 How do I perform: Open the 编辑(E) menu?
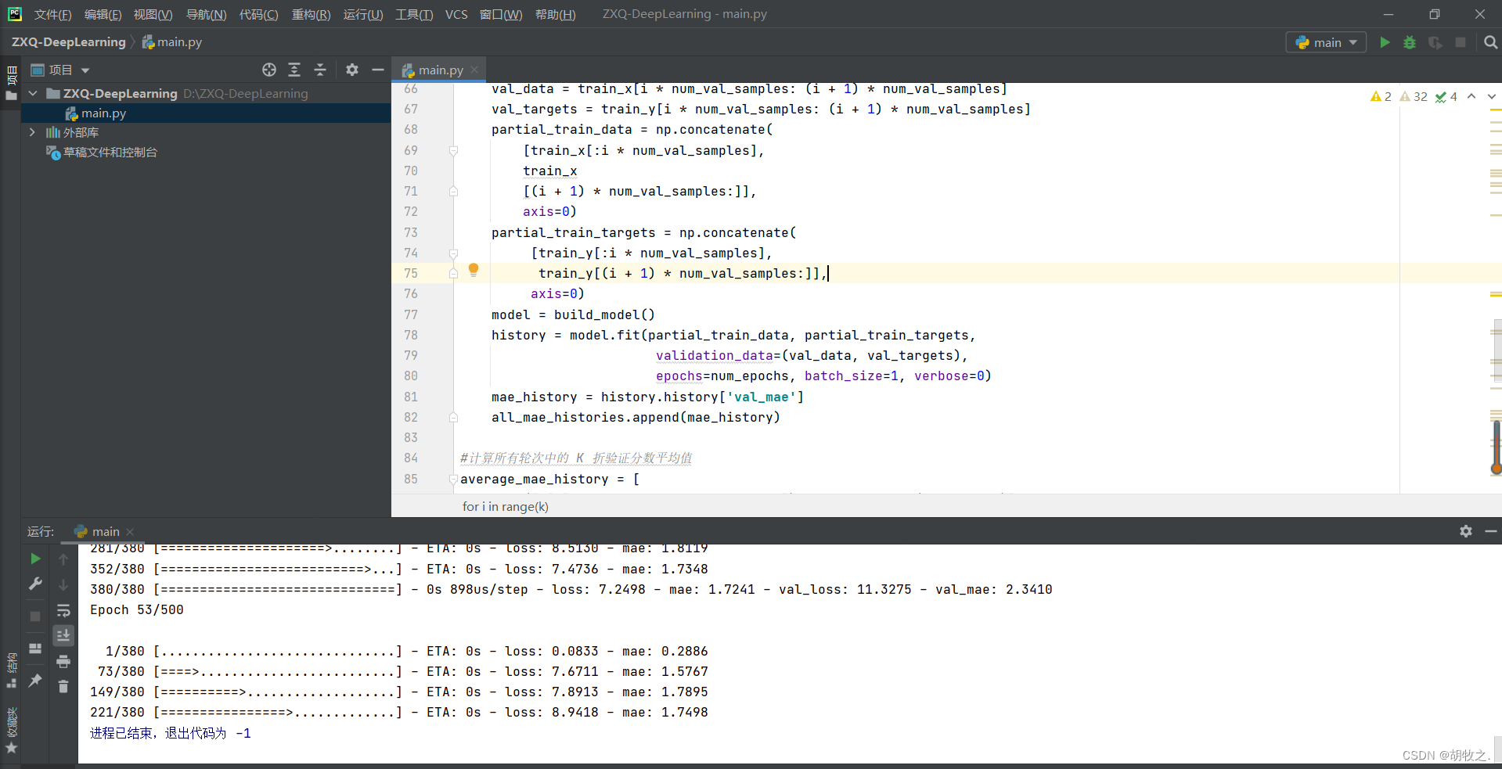pos(103,14)
